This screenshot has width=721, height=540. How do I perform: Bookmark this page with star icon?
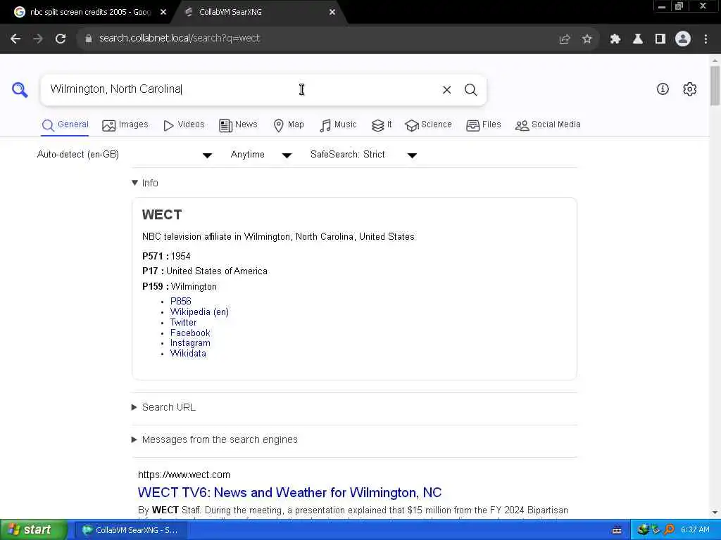tap(587, 39)
